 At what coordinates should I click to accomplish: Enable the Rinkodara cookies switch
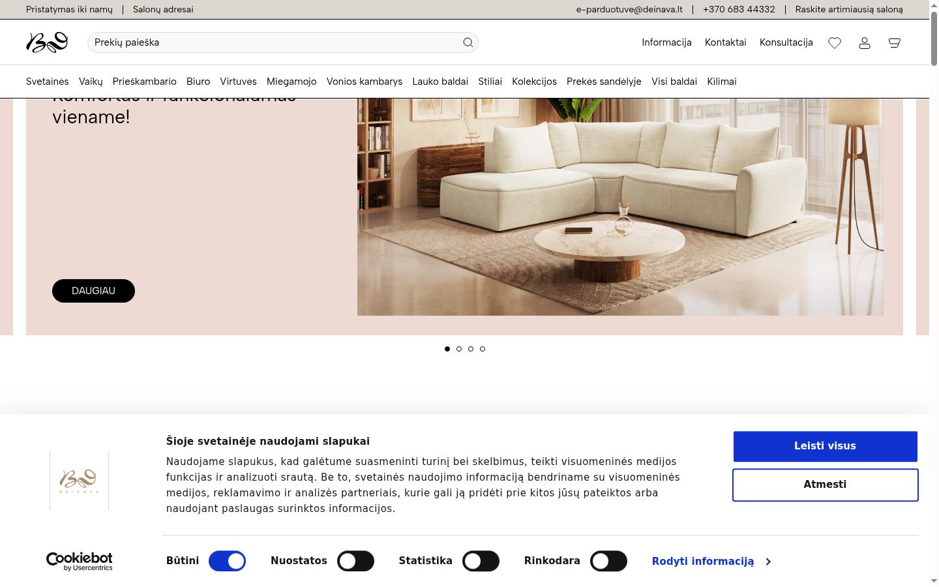608,561
